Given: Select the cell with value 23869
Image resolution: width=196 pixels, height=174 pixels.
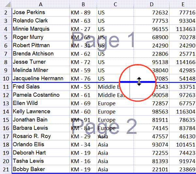Looking at the screenshot, I should pos(184,169).
